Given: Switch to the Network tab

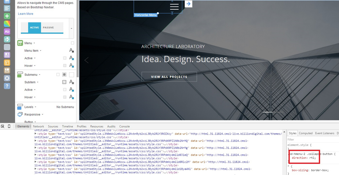Looking at the screenshot, I should click(x=39, y=126).
